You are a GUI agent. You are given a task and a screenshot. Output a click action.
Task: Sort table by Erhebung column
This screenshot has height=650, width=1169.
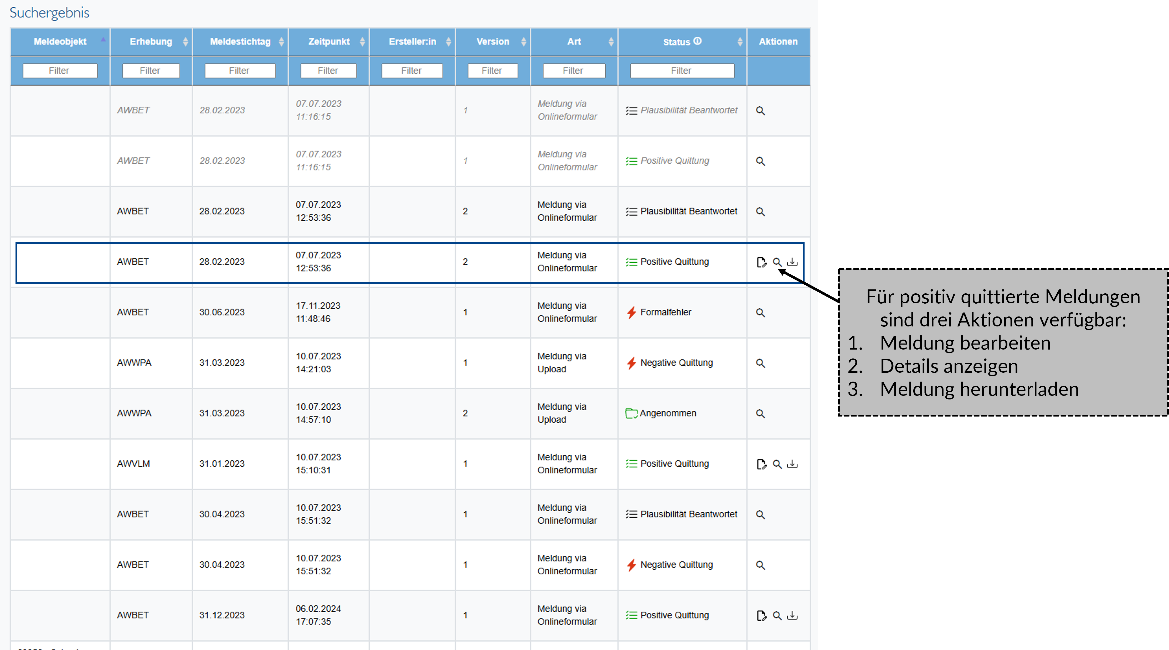151,42
